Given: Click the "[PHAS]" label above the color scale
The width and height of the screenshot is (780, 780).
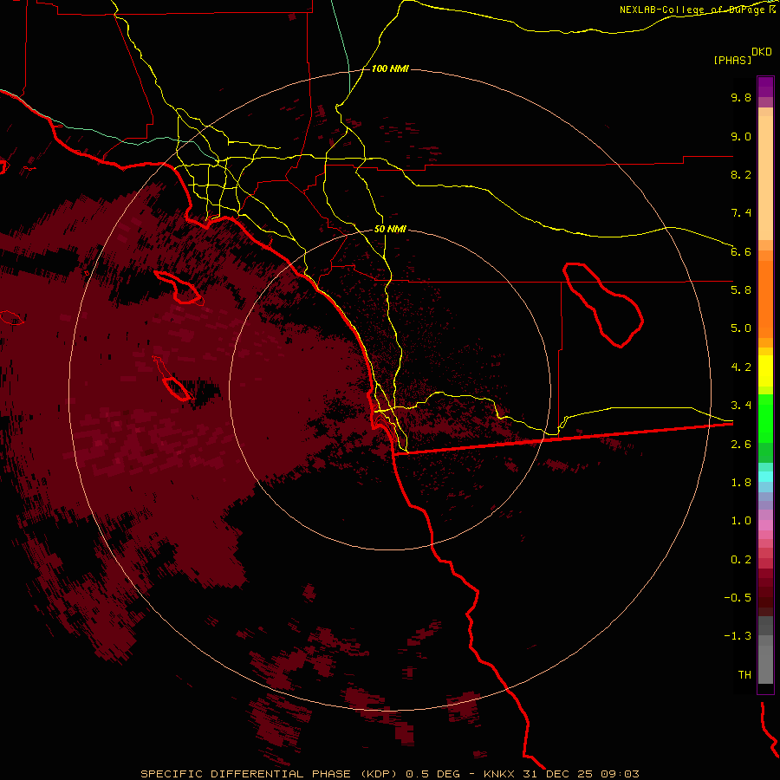Looking at the screenshot, I should point(732,60).
